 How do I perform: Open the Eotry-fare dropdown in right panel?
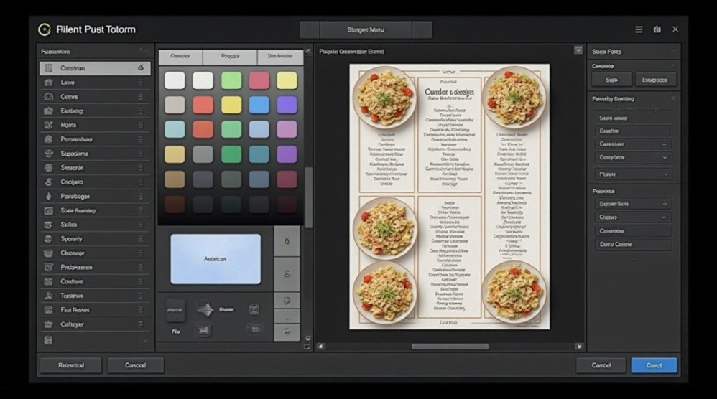[633, 157]
